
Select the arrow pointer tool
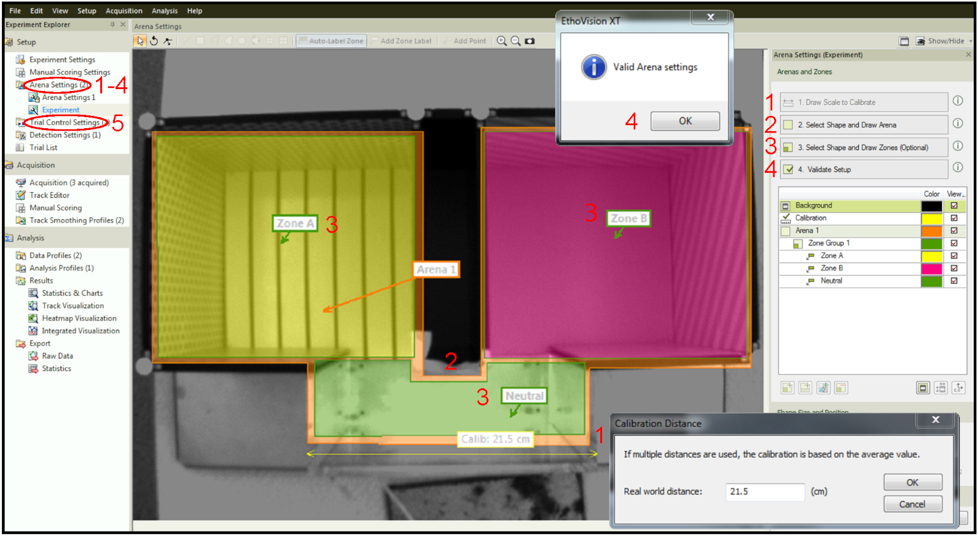click(x=140, y=41)
